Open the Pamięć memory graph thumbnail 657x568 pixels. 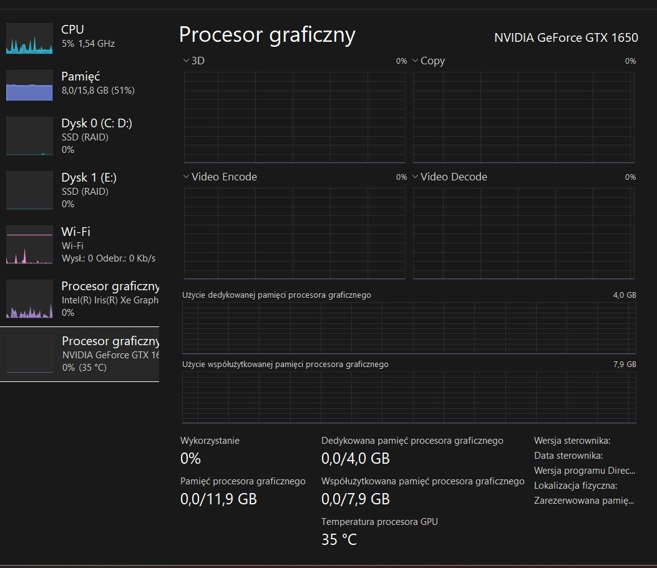[x=29, y=86]
